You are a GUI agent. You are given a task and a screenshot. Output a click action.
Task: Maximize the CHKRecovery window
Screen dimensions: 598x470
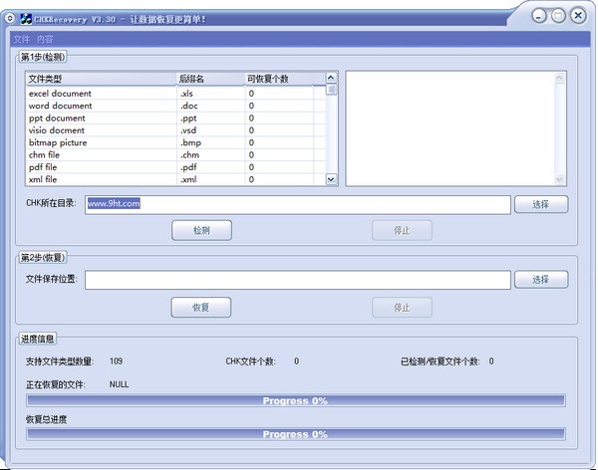click(x=558, y=16)
